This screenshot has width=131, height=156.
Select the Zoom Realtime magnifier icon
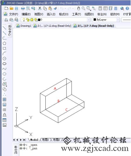(83, 8)
